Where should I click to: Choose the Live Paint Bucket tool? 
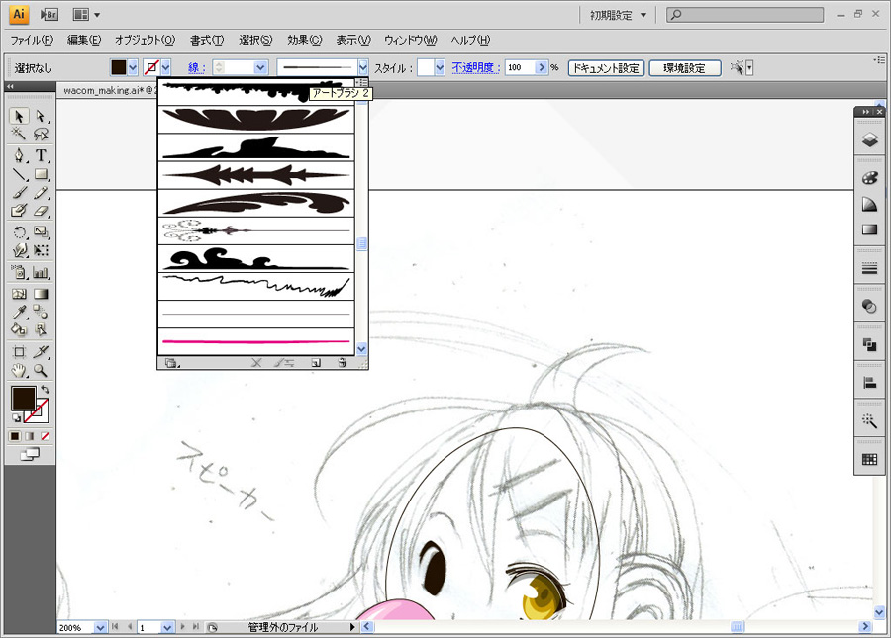pos(19,329)
